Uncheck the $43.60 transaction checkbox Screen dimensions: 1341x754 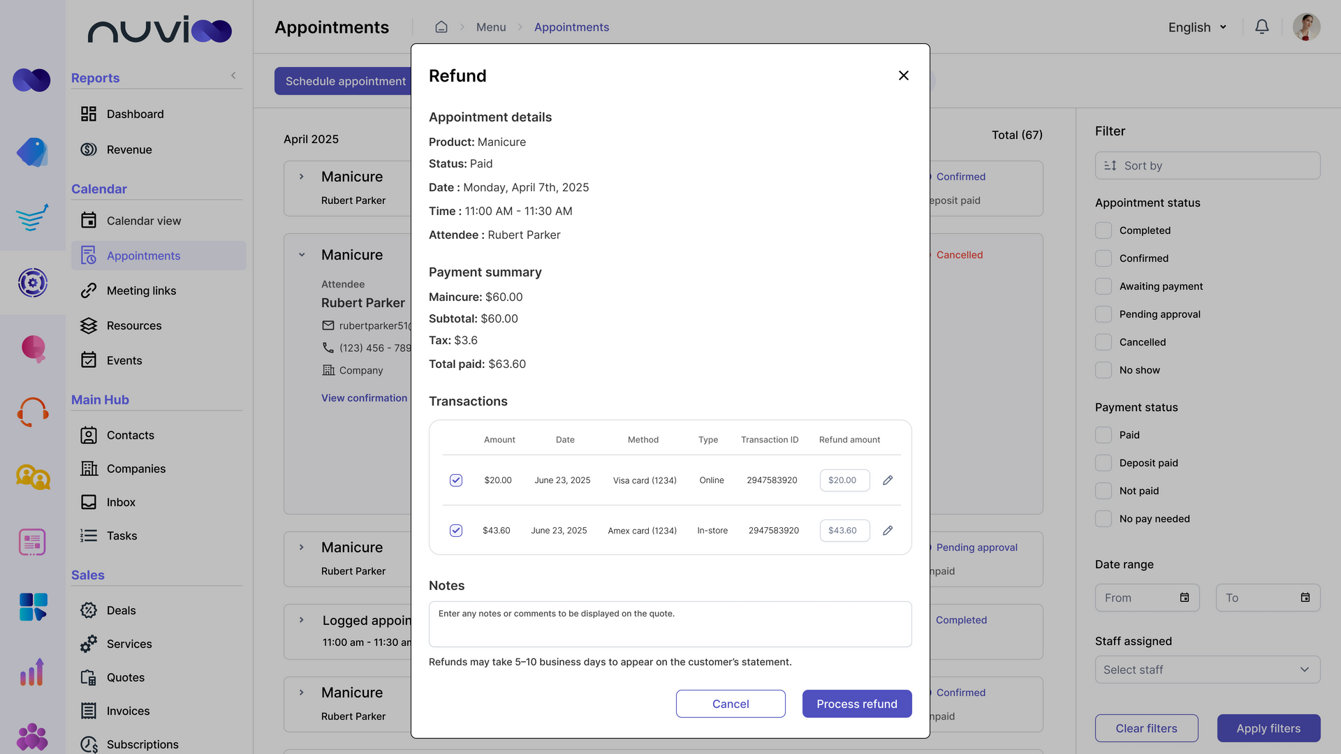[x=456, y=531]
